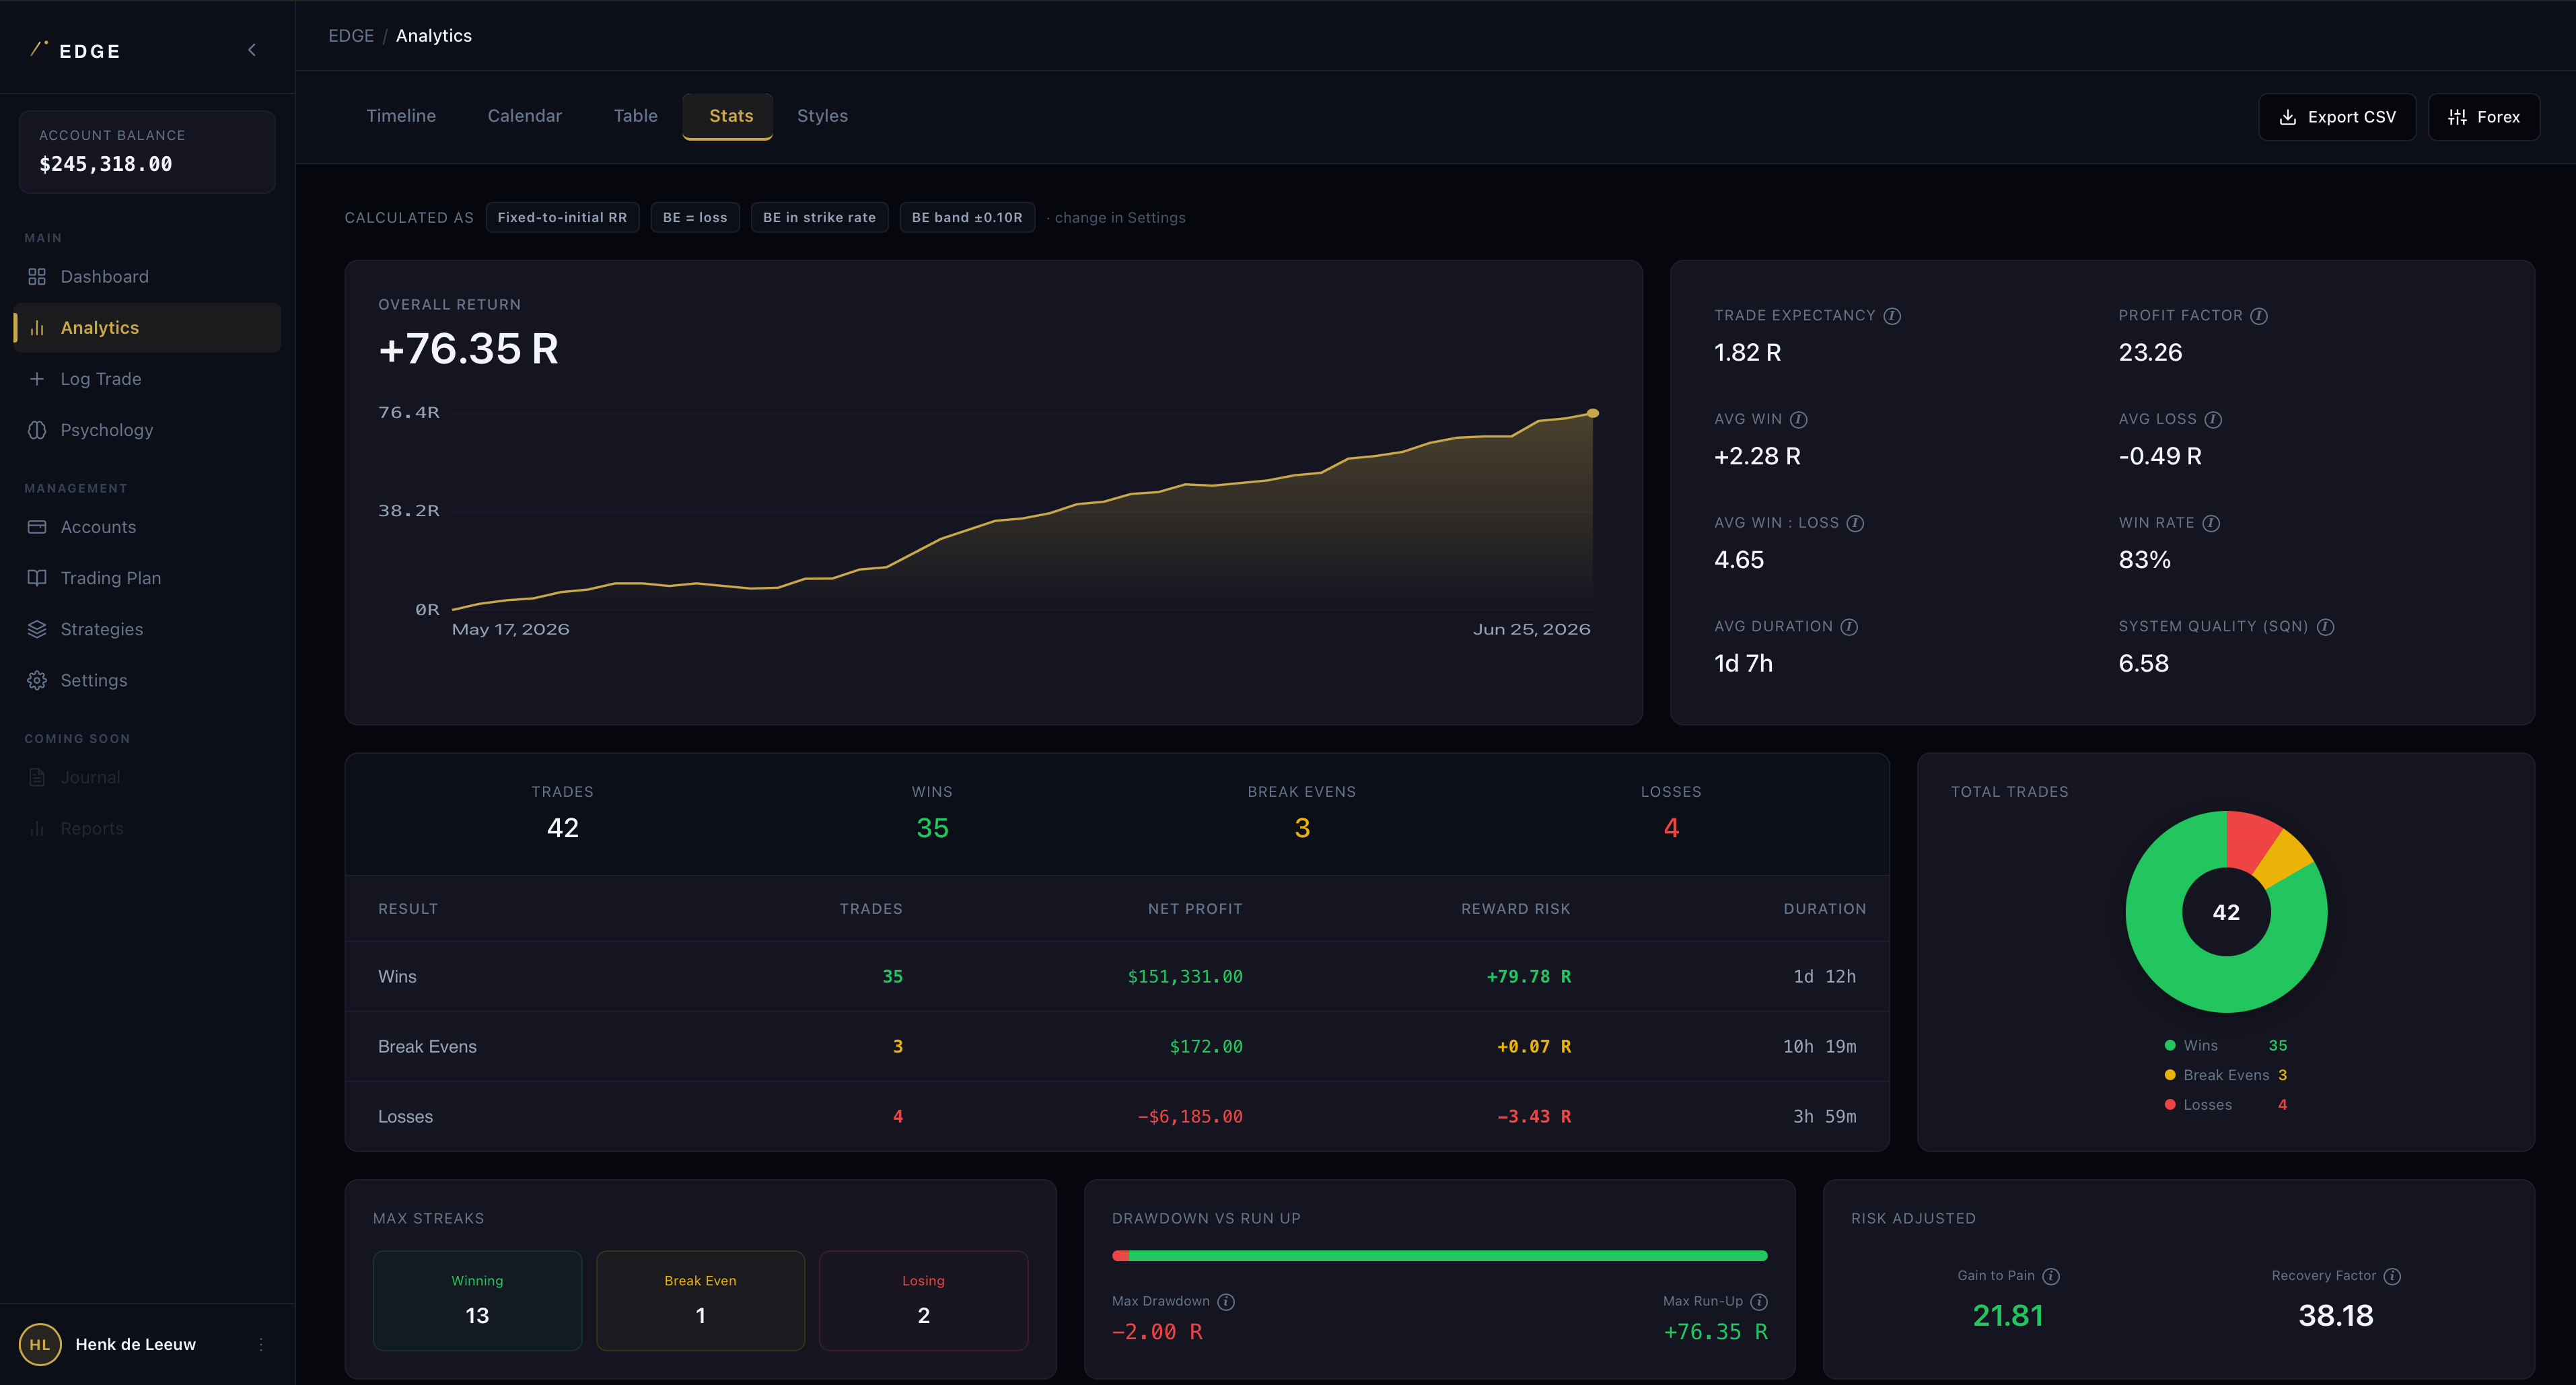Click the Journal document icon

37,777
